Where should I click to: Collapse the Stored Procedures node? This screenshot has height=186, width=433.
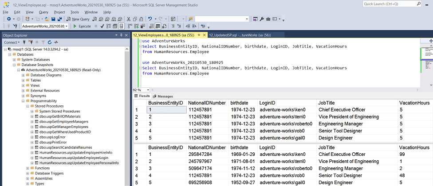[x=28, y=106]
